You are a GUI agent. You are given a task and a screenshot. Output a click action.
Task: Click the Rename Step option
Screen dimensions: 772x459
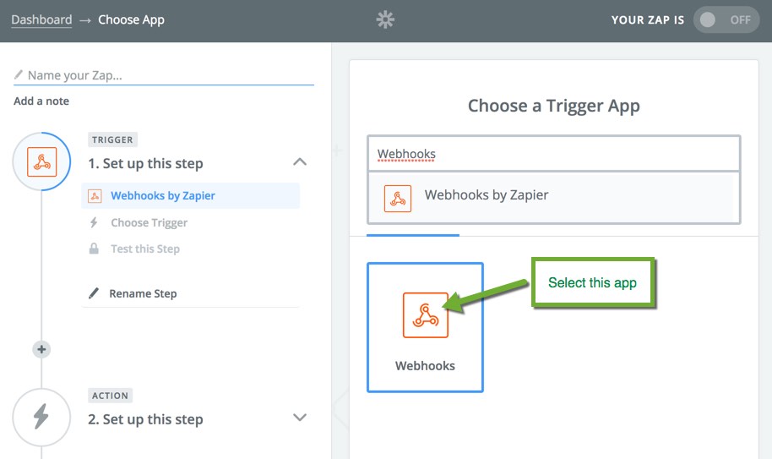[x=143, y=293]
